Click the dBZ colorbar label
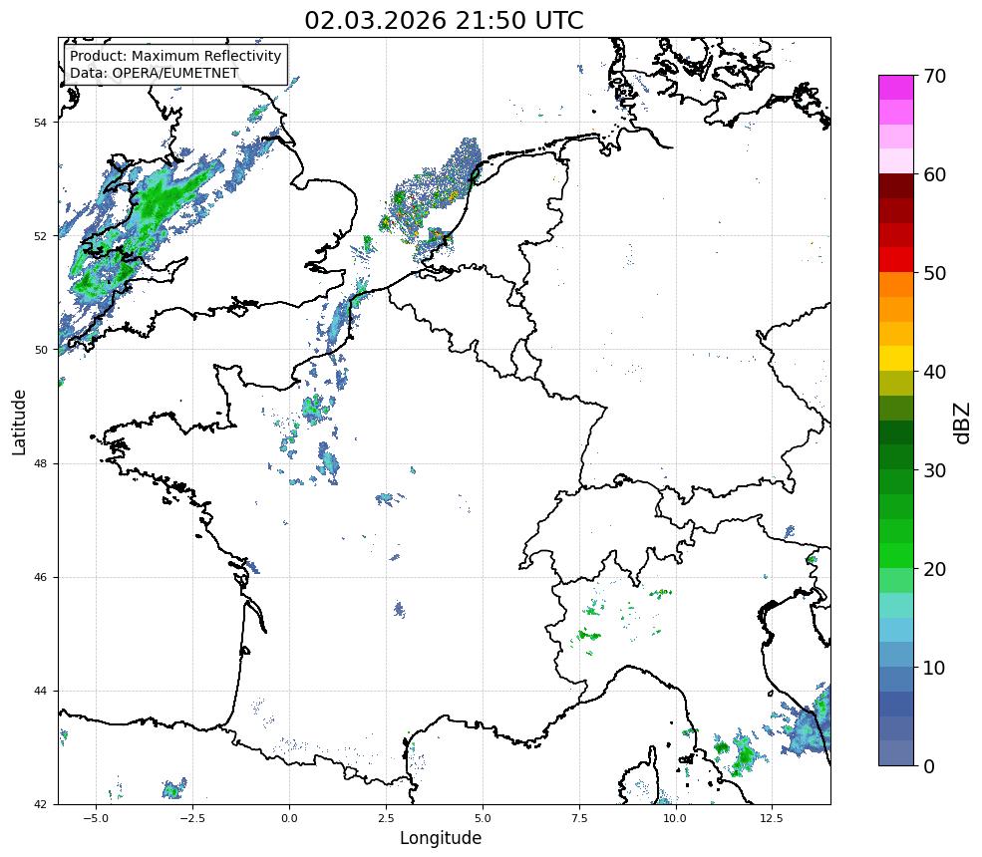982x857 pixels. click(963, 424)
